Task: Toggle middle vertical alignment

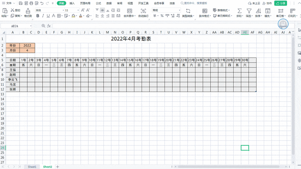Action: pos(102,10)
